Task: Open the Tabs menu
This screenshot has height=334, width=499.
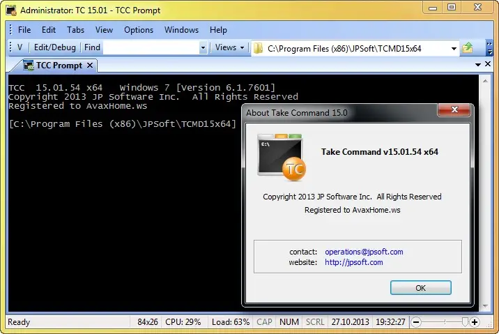Action: 75,30
